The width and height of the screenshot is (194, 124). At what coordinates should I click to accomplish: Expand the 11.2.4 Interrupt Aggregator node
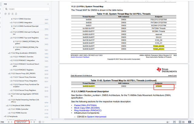tap(8, 94)
